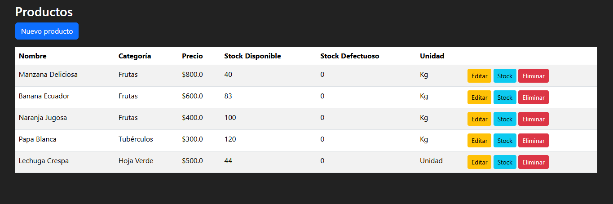The height and width of the screenshot is (204, 613).
Task: Delete the Lechuga Crespa product
Action: [x=534, y=162]
